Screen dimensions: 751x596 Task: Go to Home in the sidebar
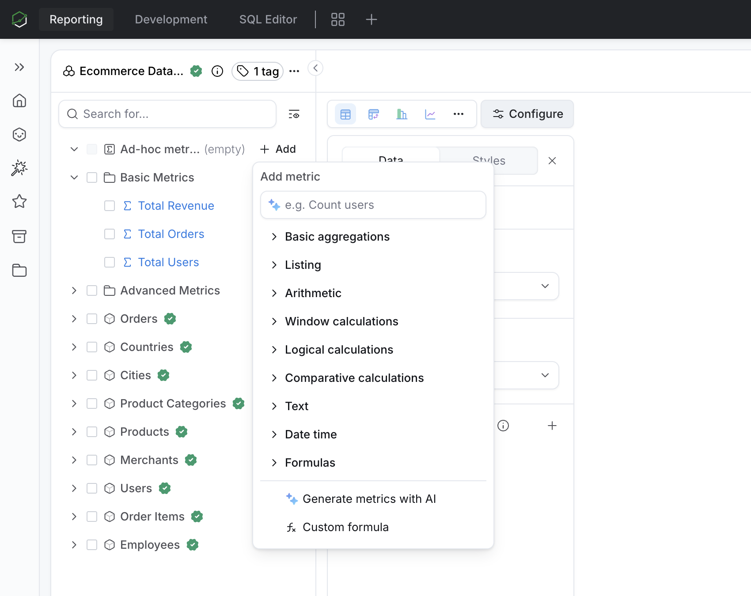tap(19, 101)
